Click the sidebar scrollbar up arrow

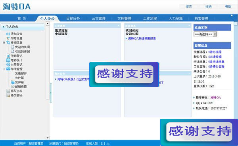tap(48, 24)
